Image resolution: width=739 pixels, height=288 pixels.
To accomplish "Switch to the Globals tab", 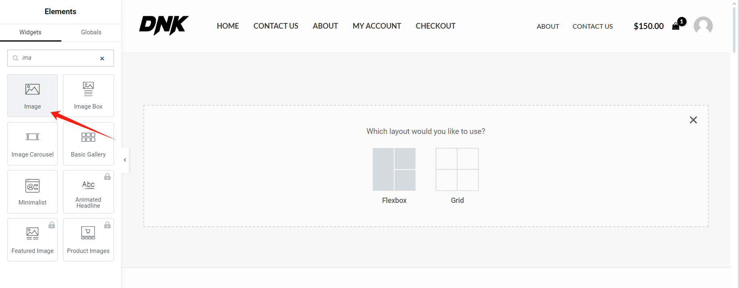I will tap(91, 32).
